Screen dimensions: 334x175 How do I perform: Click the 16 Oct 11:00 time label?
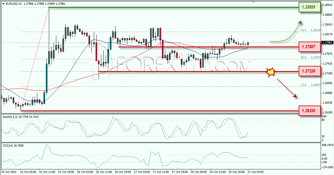104,172
